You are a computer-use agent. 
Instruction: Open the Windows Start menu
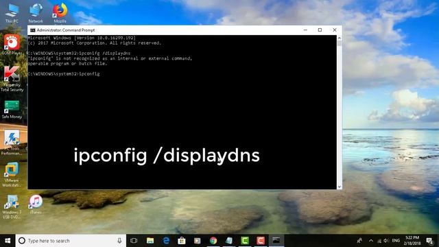[x=8, y=241]
